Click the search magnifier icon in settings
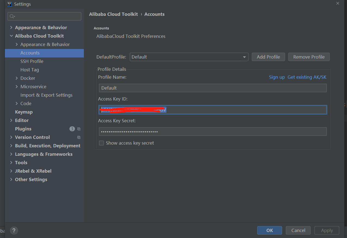This screenshot has height=238, width=347. pyautogui.click(x=12, y=16)
